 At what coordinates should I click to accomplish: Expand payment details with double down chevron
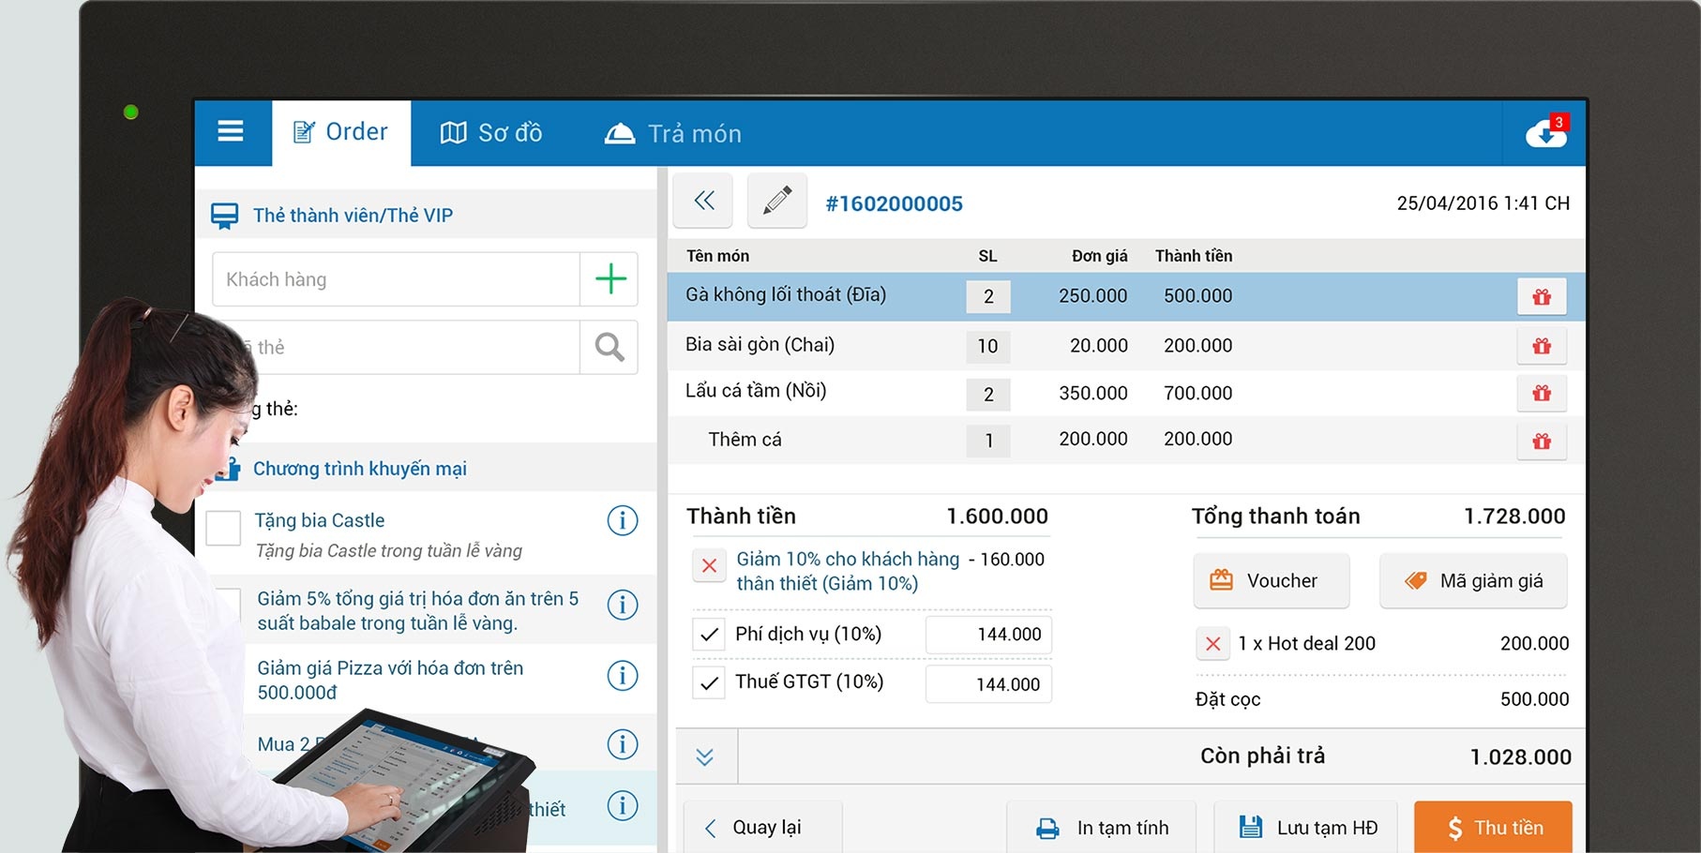(x=705, y=756)
